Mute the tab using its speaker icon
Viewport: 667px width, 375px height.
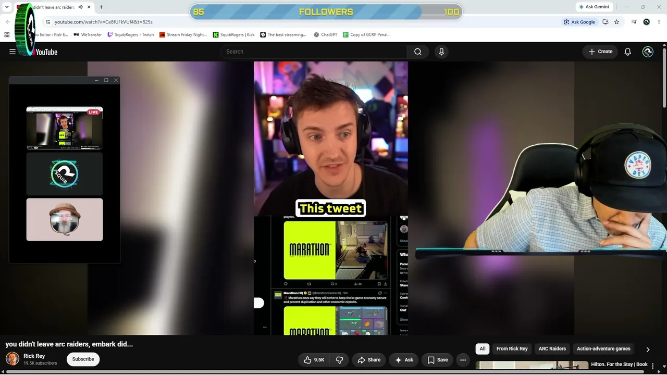click(x=81, y=7)
